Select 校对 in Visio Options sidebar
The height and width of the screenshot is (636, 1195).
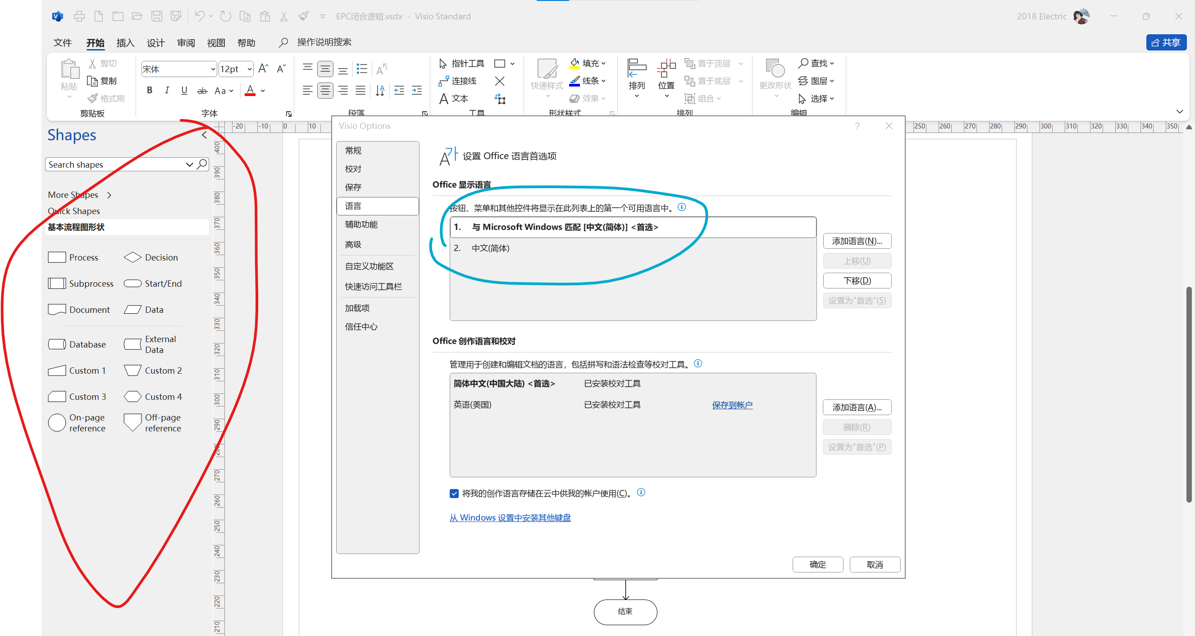378,169
